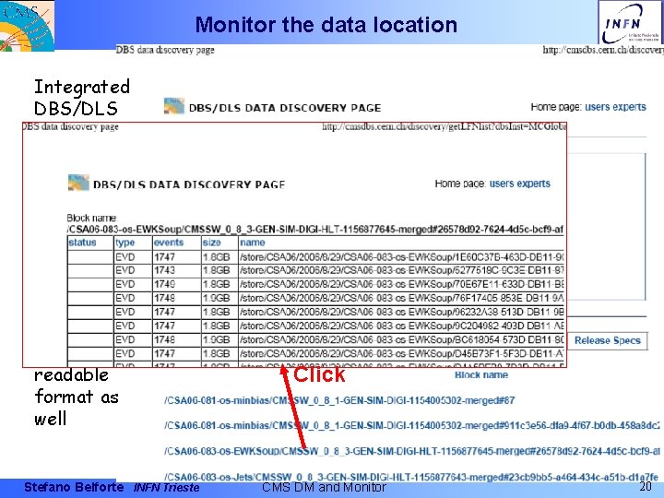Open the users link on the back page
The height and width of the screenshot is (498, 664).
click(x=598, y=107)
